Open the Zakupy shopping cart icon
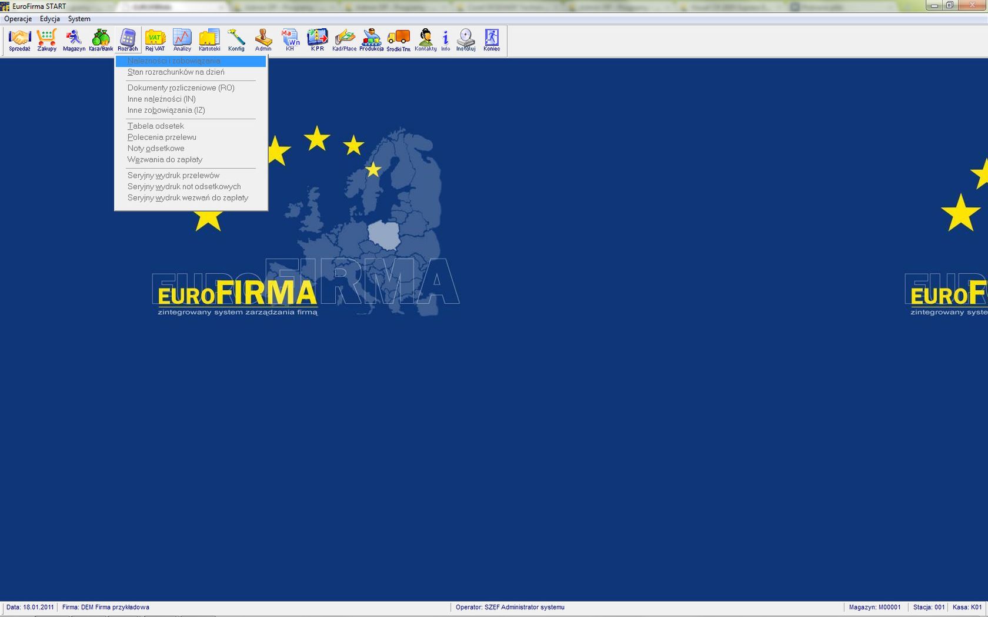The image size is (988, 617). click(46, 41)
